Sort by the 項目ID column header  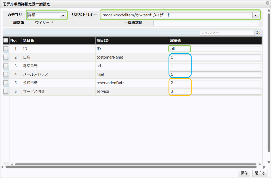(x=132, y=40)
